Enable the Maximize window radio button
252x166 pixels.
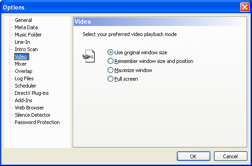pos(130,70)
